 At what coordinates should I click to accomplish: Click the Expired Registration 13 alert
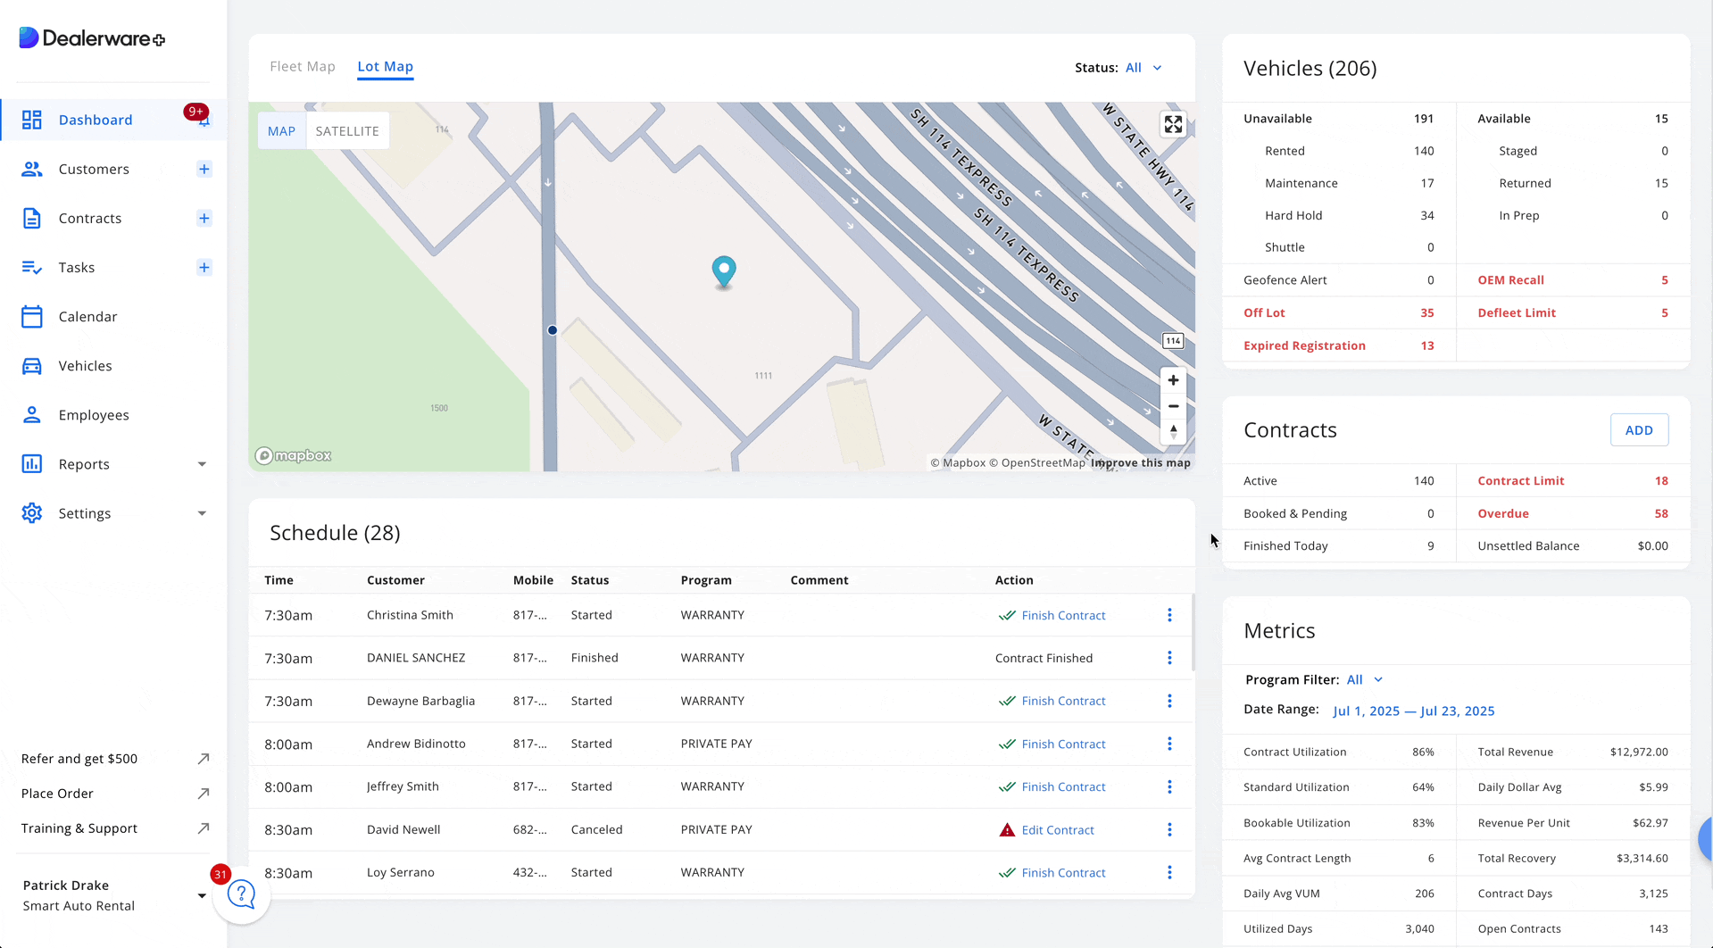point(1339,345)
